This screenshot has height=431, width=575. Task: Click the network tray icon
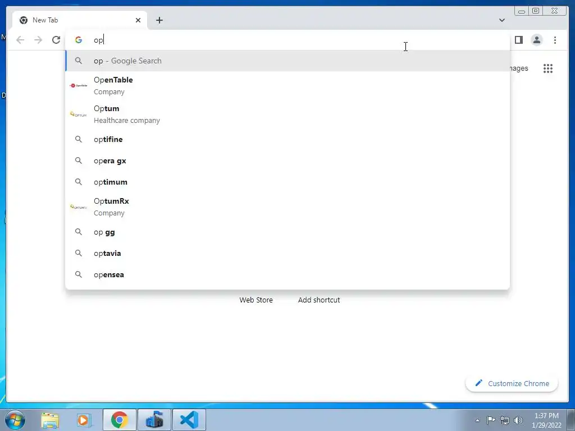[505, 420]
